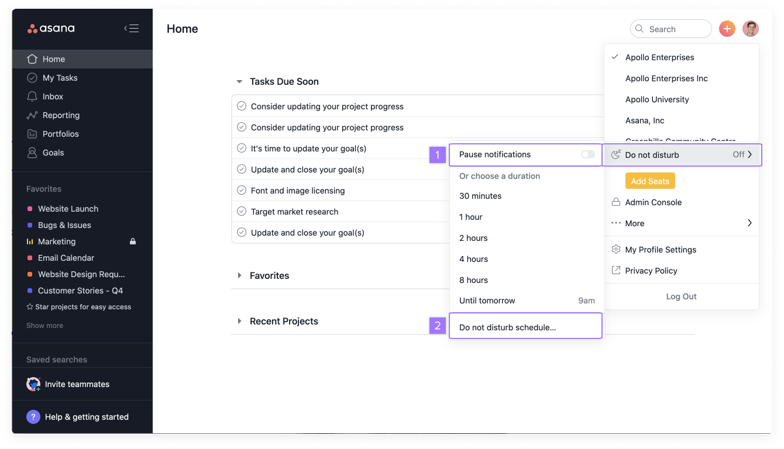
Task: Expand the Favorites section on Home
Action: point(239,275)
